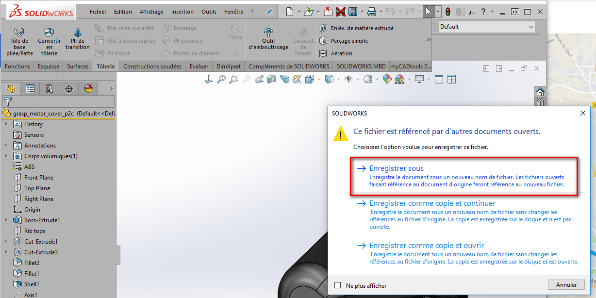
Task: Click Pli de transition tool
Action: coord(78,39)
